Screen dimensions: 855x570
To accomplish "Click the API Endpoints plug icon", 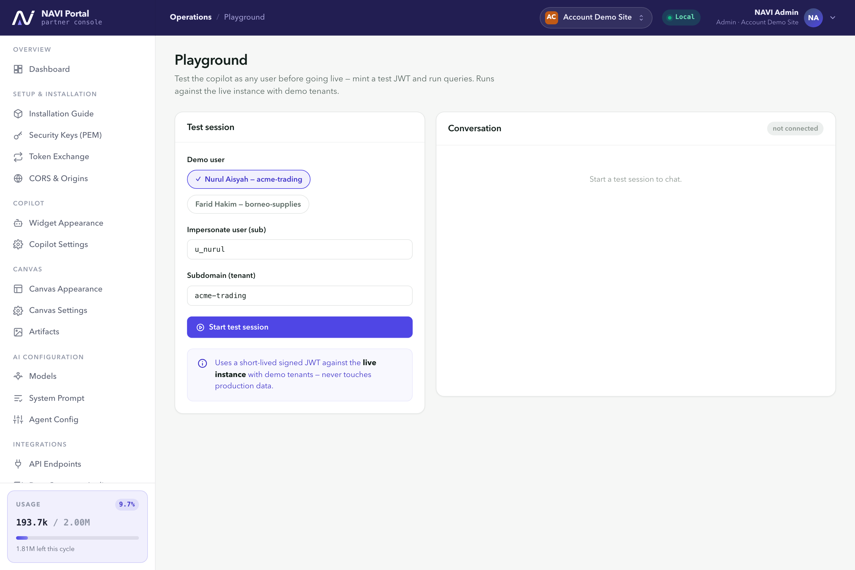I will point(18,464).
